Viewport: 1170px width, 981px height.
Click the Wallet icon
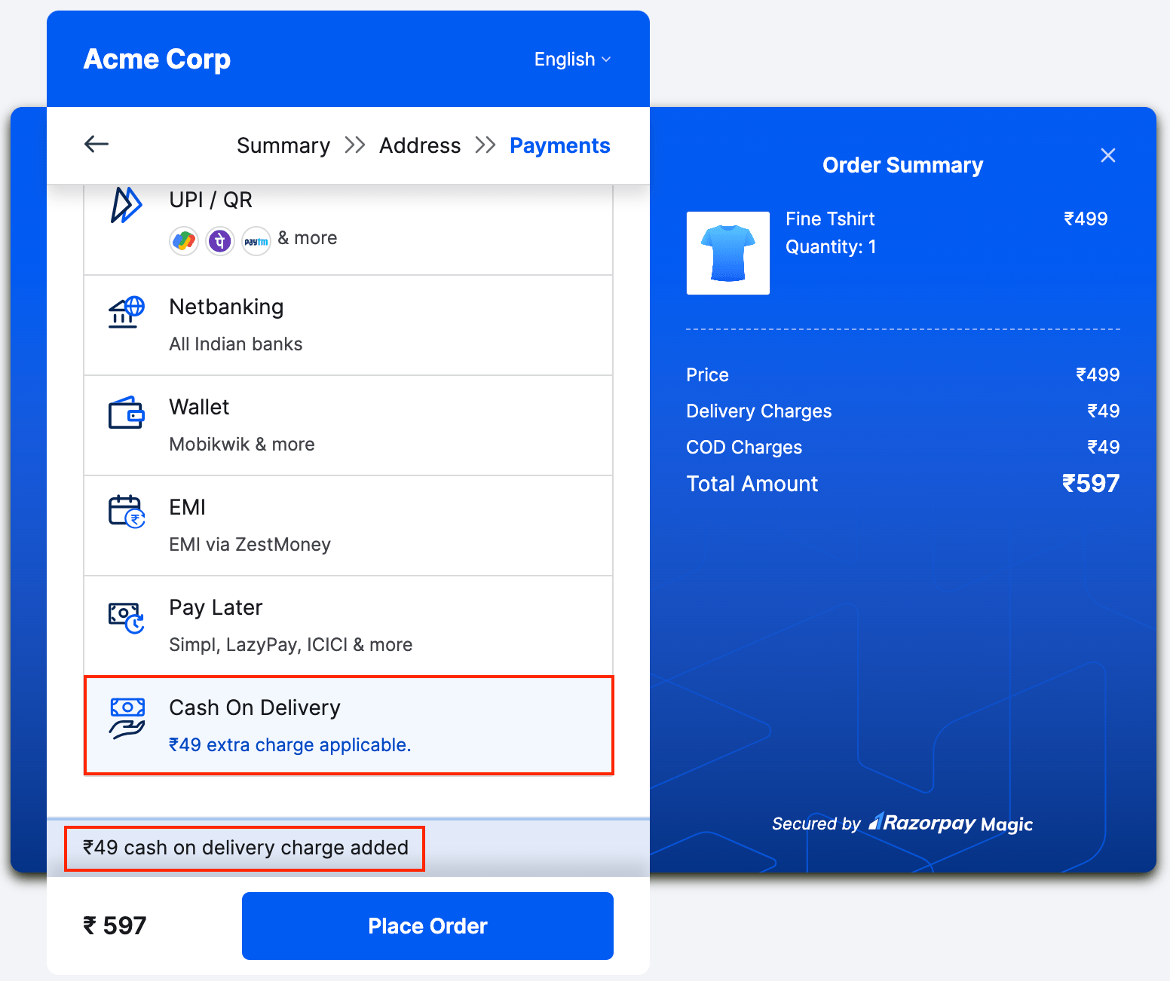coord(127,413)
